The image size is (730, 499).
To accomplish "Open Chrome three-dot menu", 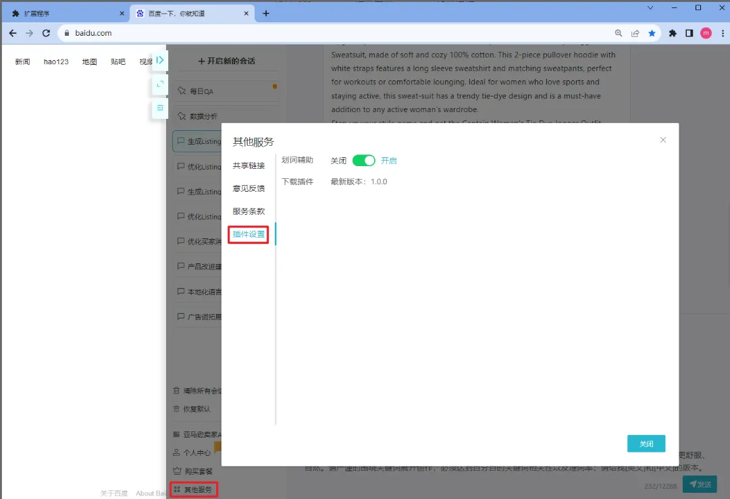I will pyautogui.click(x=723, y=33).
